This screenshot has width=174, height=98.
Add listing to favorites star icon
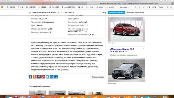[x=30, y=13]
